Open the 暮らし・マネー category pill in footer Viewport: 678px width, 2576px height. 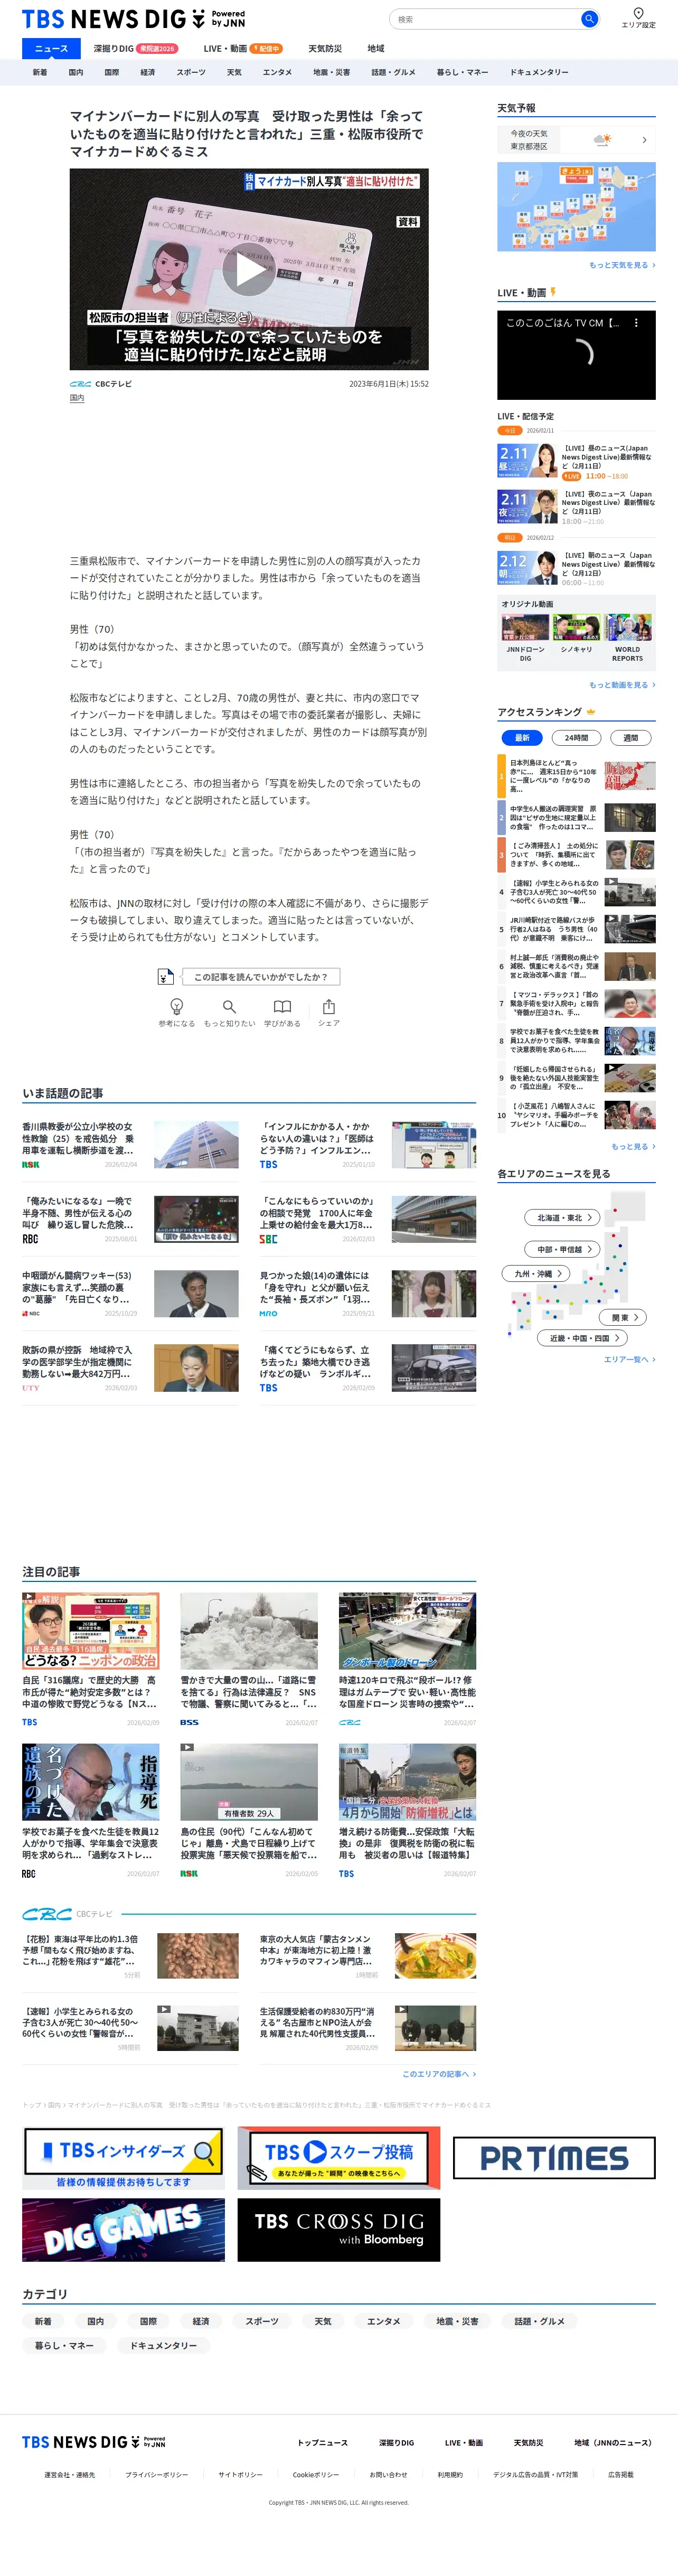click(x=65, y=2345)
